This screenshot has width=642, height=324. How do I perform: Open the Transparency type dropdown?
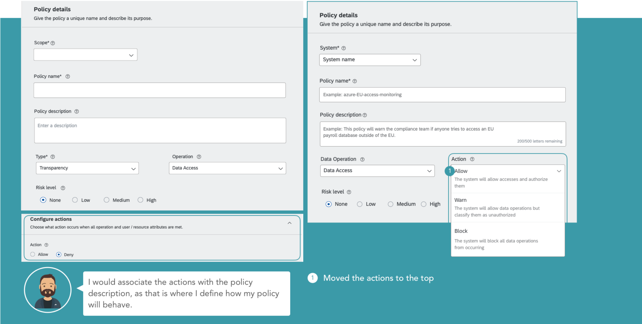click(87, 168)
